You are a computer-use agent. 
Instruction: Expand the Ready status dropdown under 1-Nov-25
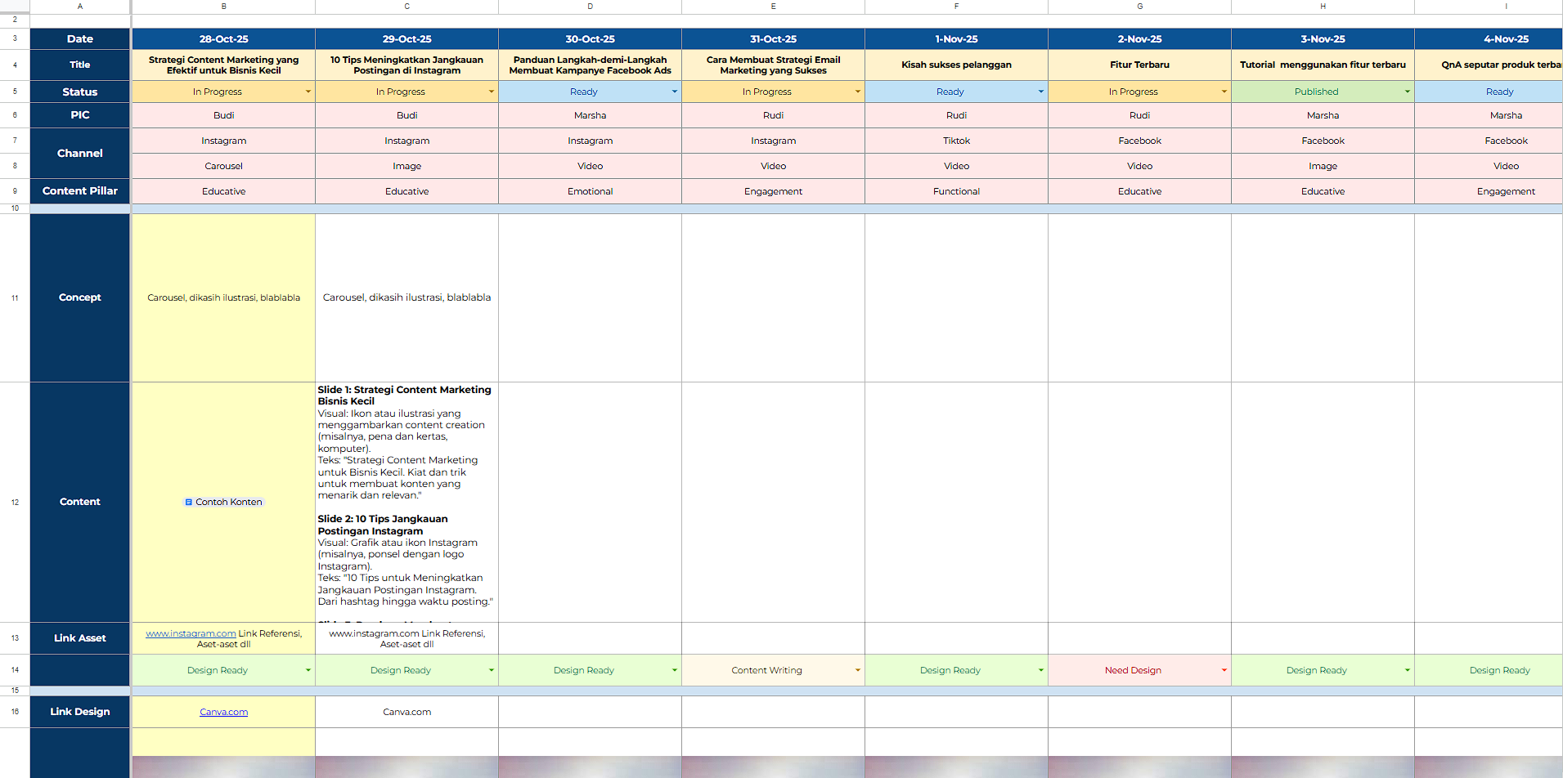coord(1041,92)
